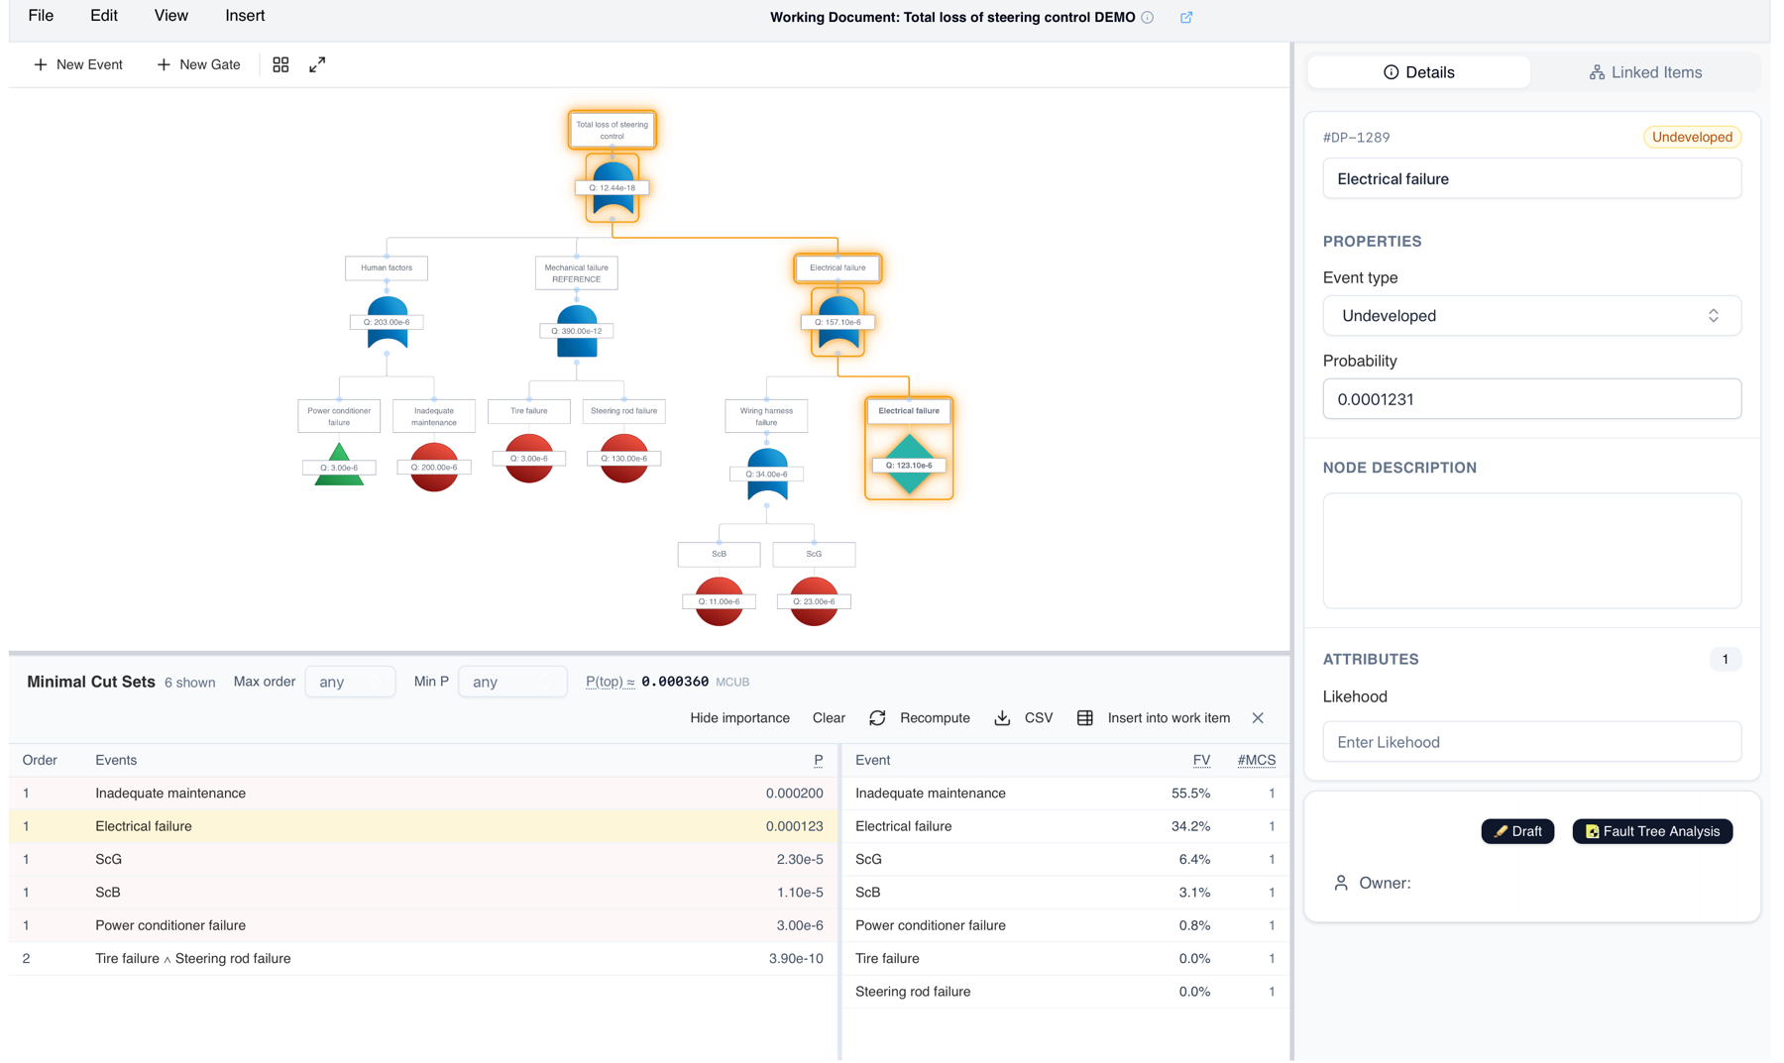The height and width of the screenshot is (1063, 1784).
Task: Open the Insert menu
Action: (x=245, y=16)
